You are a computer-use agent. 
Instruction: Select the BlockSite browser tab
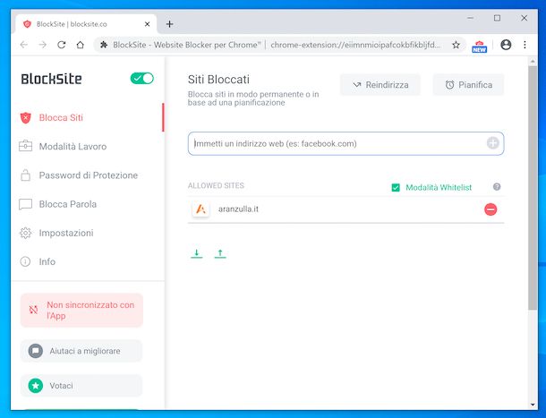point(86,24)
